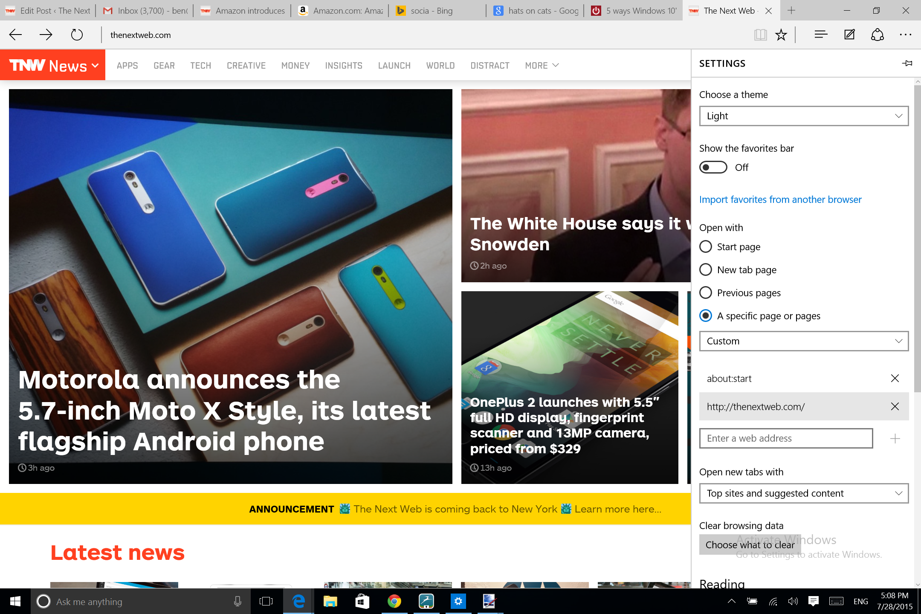Open a new tab plus button
Screen dimensions: 921x614
(x=791, y=11)
